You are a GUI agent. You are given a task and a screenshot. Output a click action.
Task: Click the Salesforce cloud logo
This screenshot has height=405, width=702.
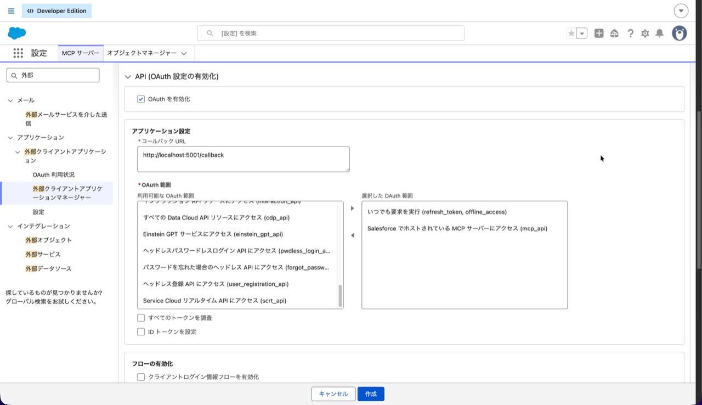coord(17,33)
